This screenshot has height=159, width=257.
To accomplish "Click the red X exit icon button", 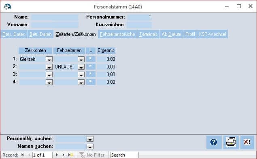I will coord(247,142).
